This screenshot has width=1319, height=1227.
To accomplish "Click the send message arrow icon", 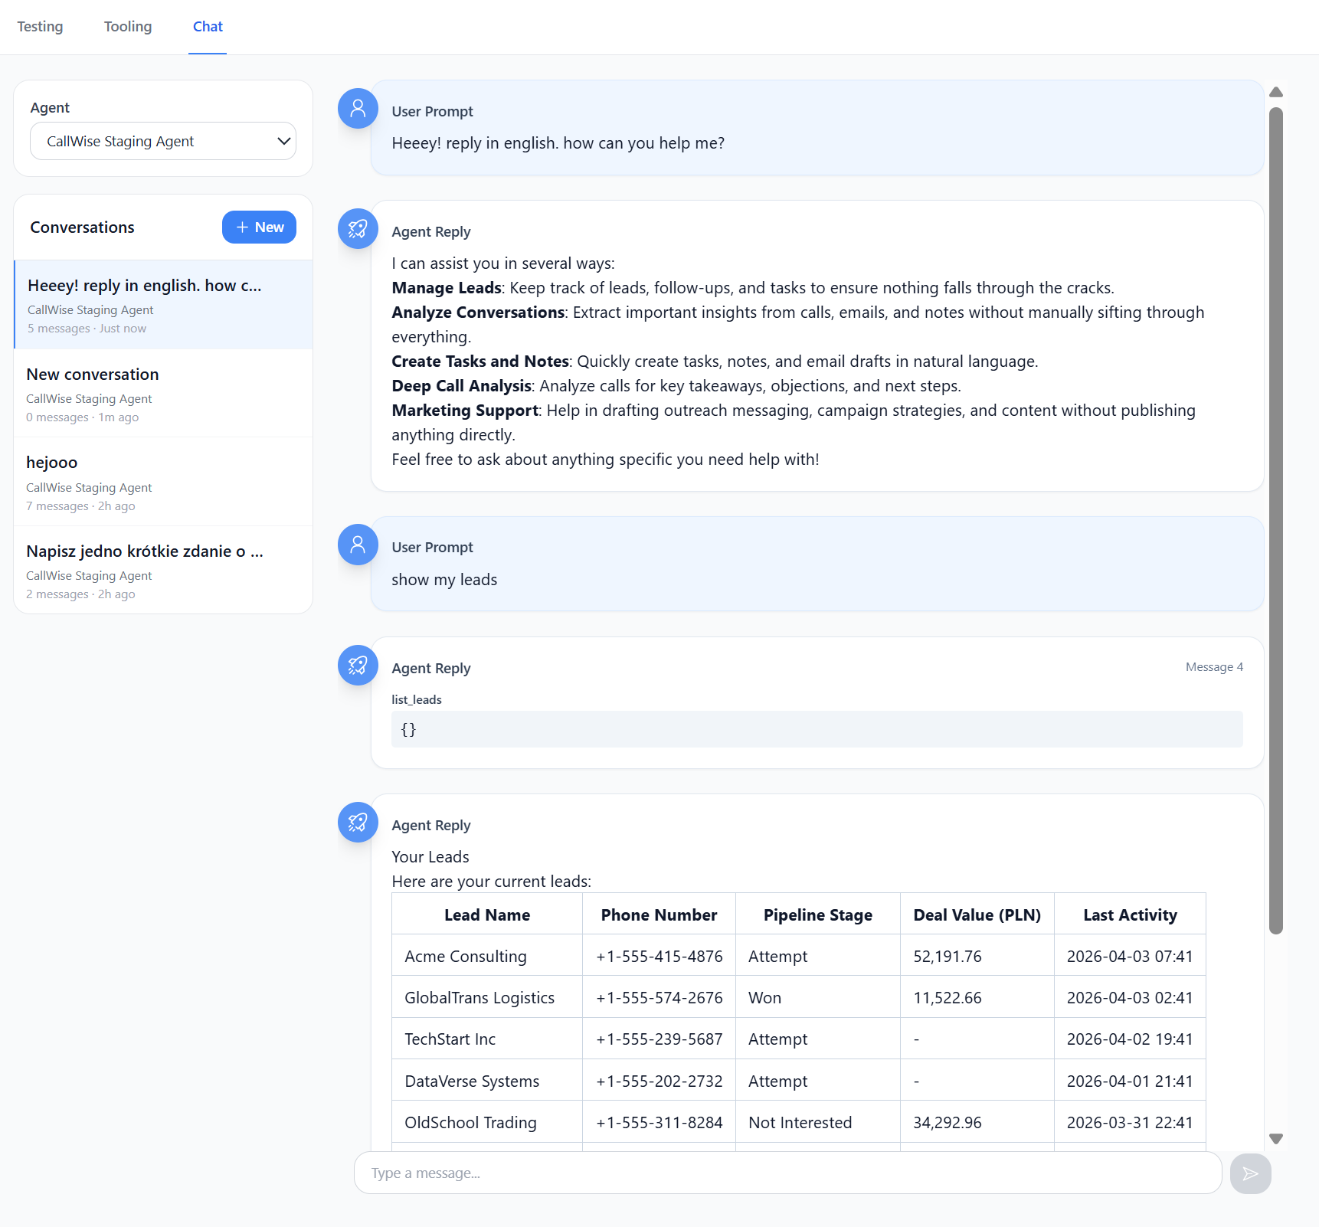I will pos(1250,1173).
